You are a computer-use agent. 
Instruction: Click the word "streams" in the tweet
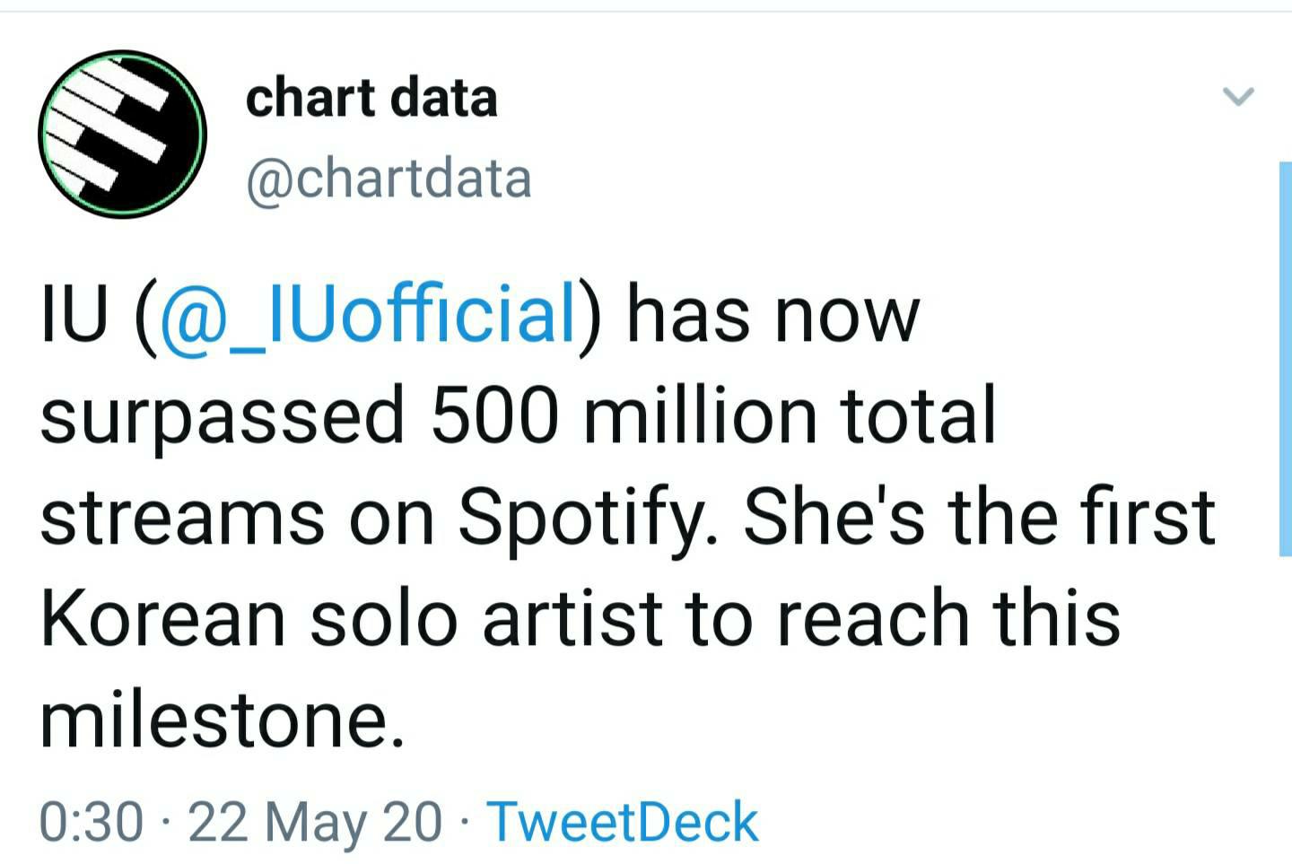pyautogui.click(x=182, y=519)
